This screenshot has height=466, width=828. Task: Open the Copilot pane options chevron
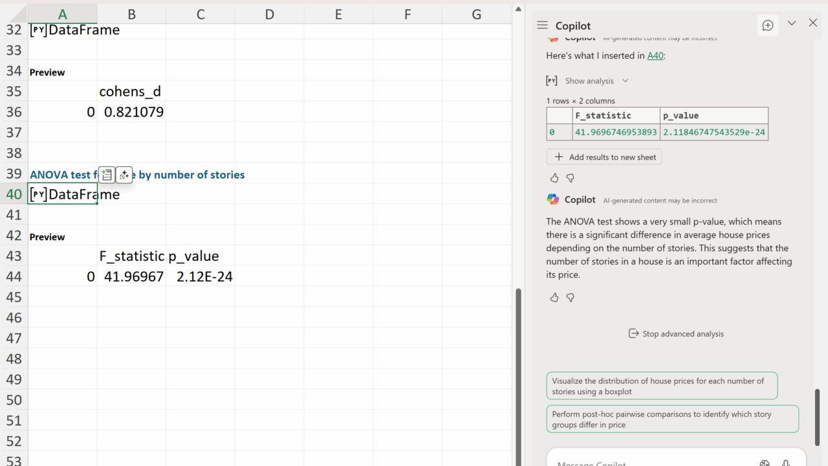791,23
